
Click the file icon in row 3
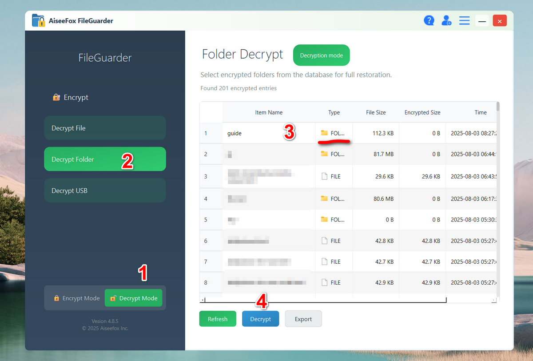(x=324, y=176)
